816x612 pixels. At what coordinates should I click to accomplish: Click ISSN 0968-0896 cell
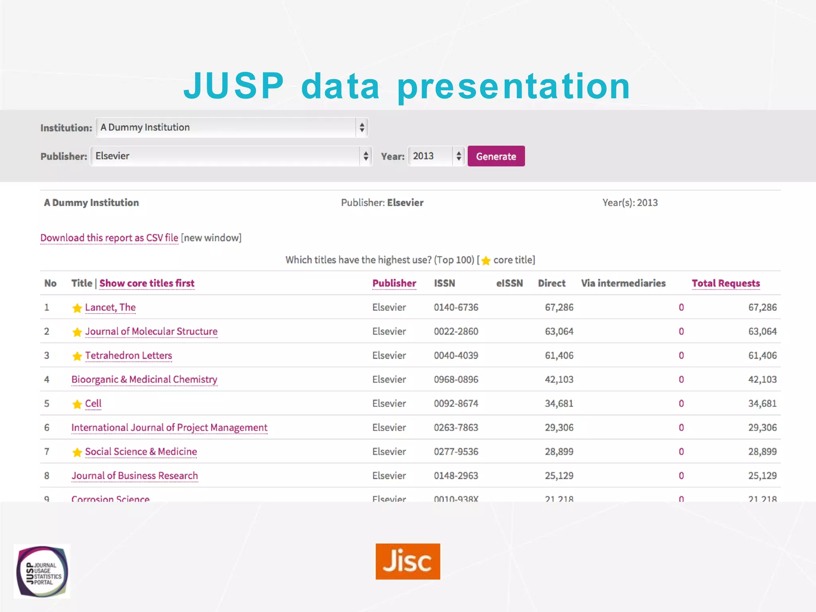pyautogui.click(x=456, y=380)
